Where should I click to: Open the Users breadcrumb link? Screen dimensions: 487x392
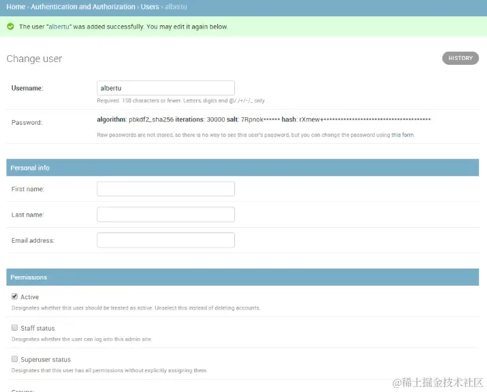(150, 7)
